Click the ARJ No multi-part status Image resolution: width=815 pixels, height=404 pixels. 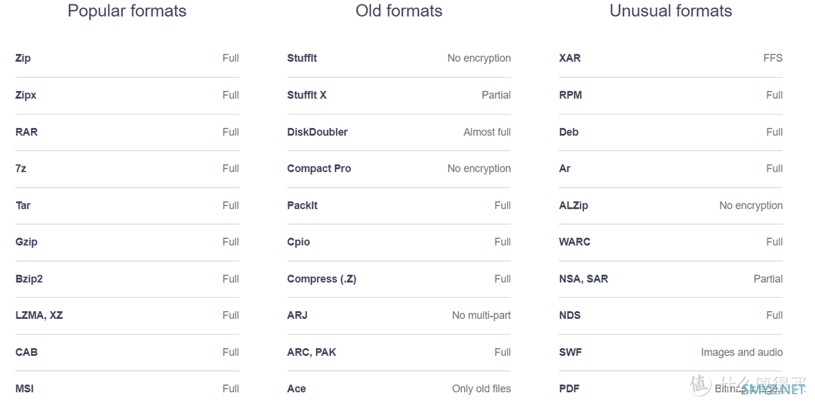[x=481, y=315]
